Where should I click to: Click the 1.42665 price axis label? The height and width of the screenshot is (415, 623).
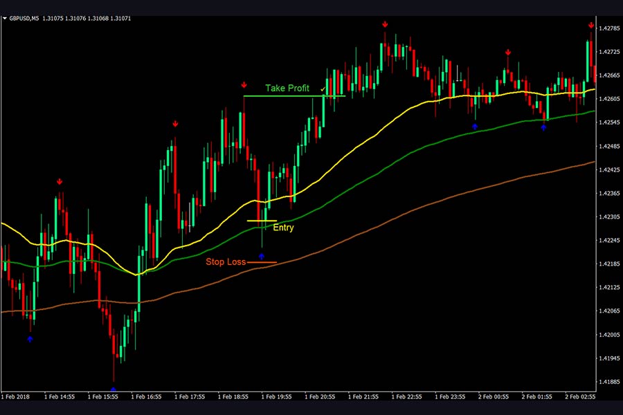tap(609, 75)
